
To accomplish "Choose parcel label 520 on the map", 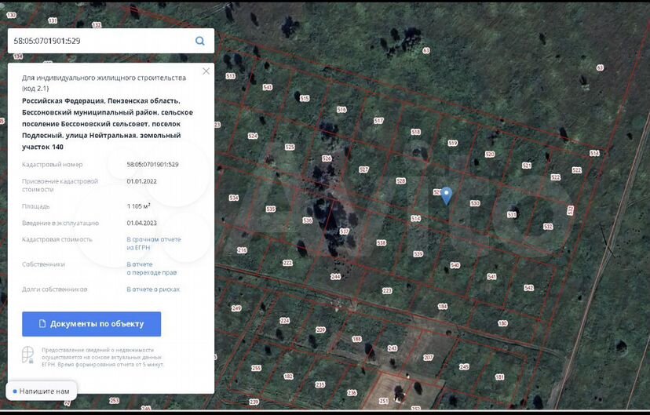I will (490, 155).
